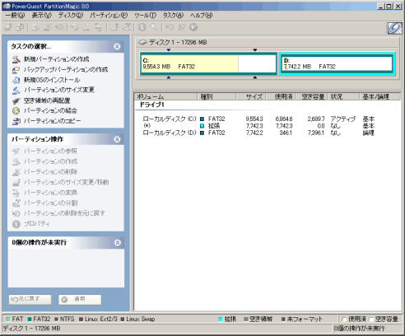Click パーティションの削除を元に戻す link

[64, 213]
